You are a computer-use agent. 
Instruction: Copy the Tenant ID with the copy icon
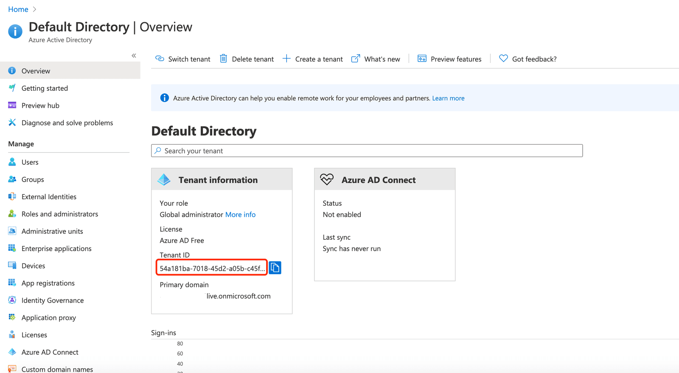[x=275, y=268]
